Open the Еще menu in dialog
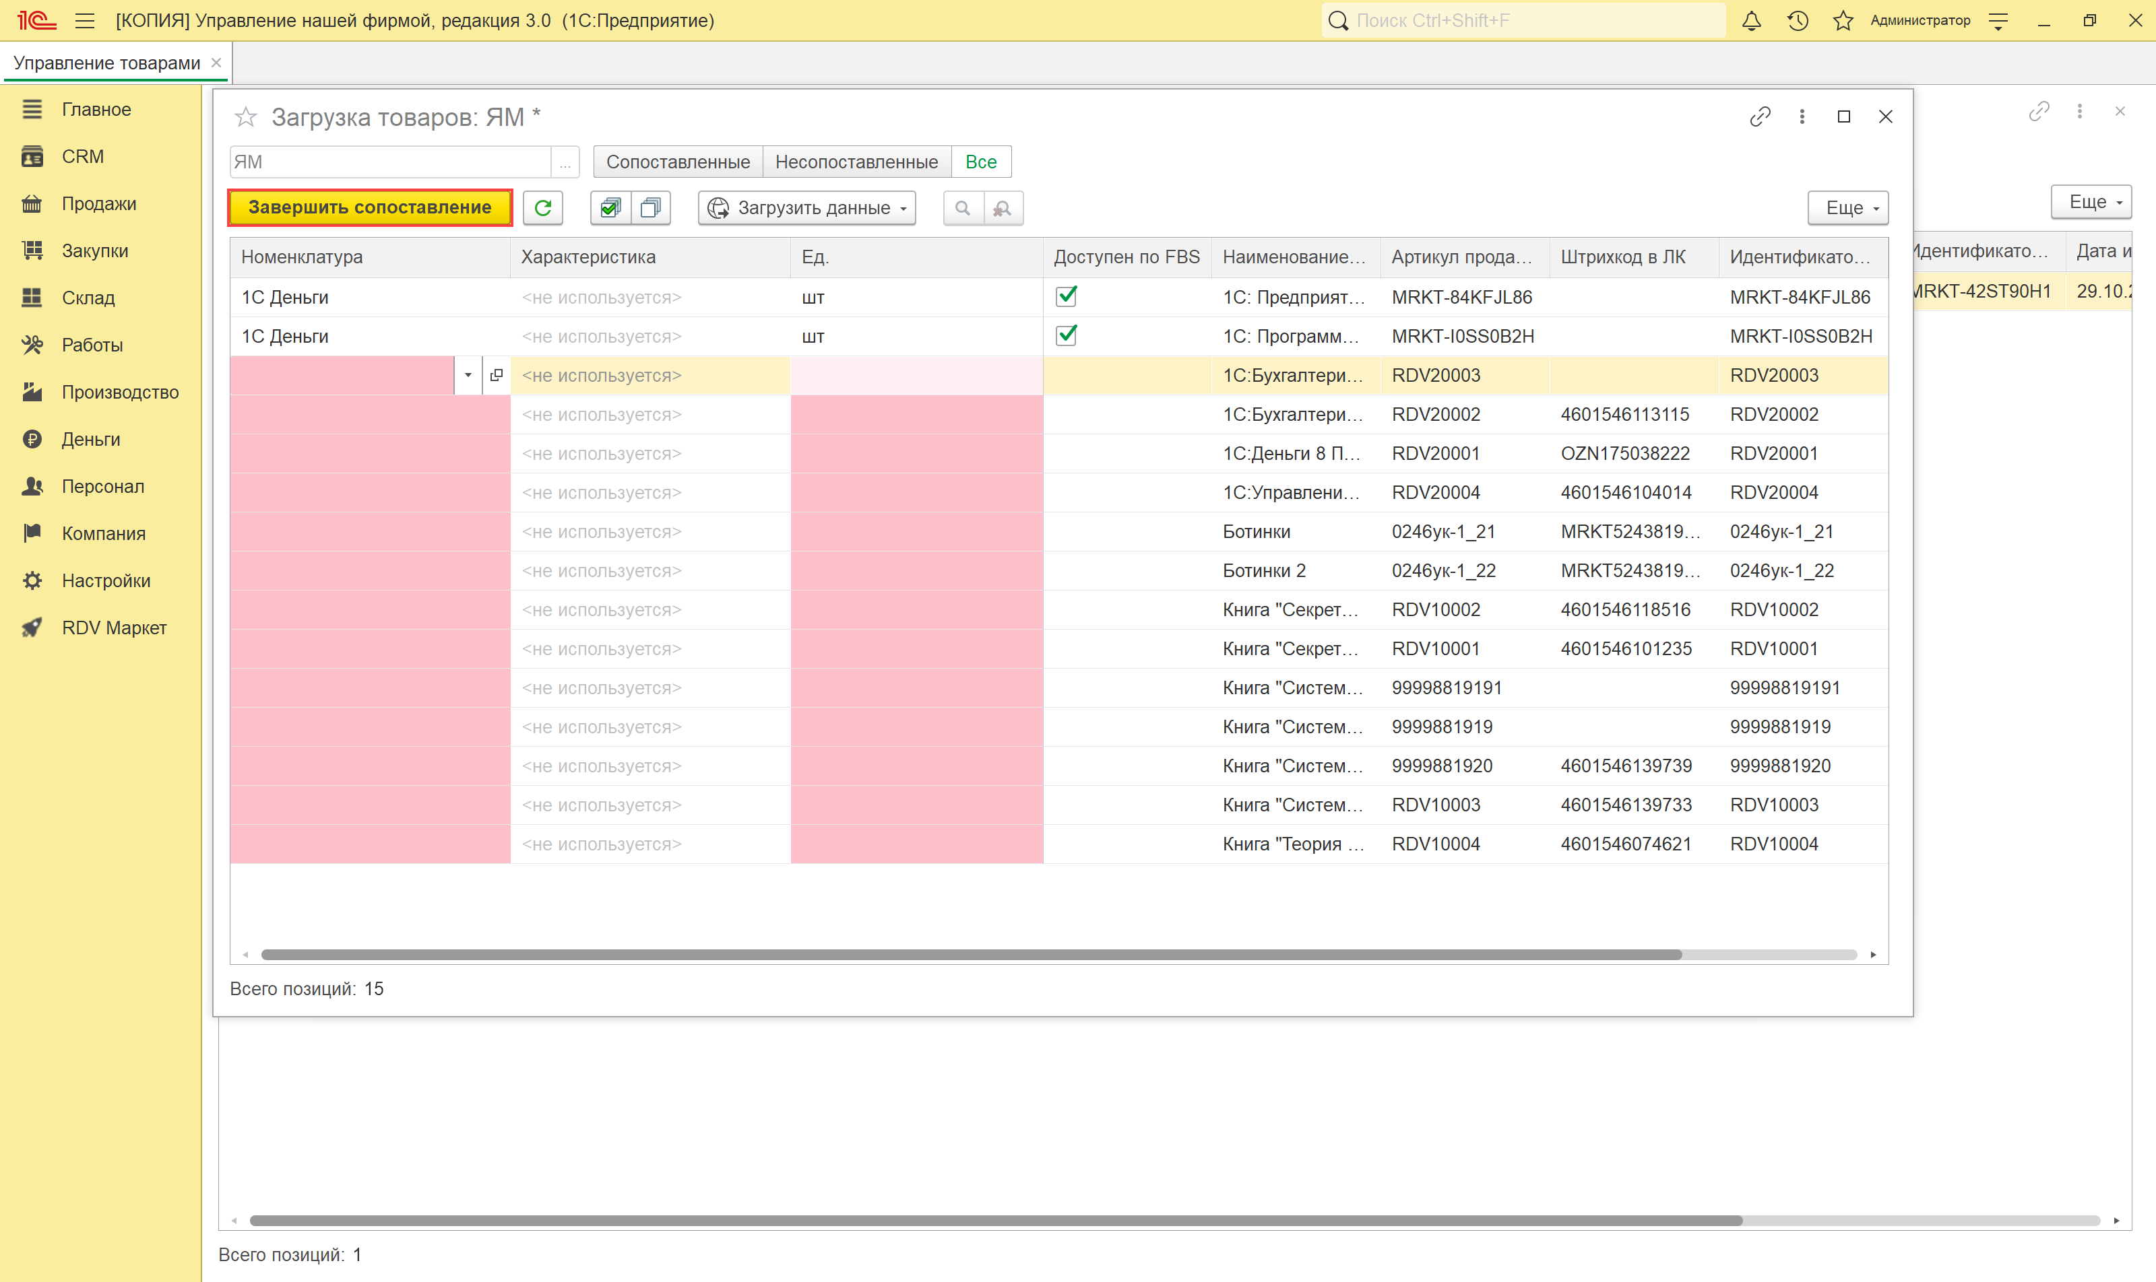 1847,207
